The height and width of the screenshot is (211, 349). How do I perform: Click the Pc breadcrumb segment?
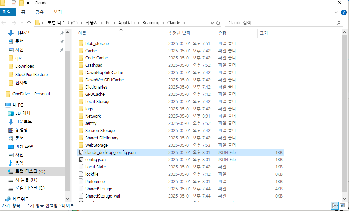tap(108, 23)
